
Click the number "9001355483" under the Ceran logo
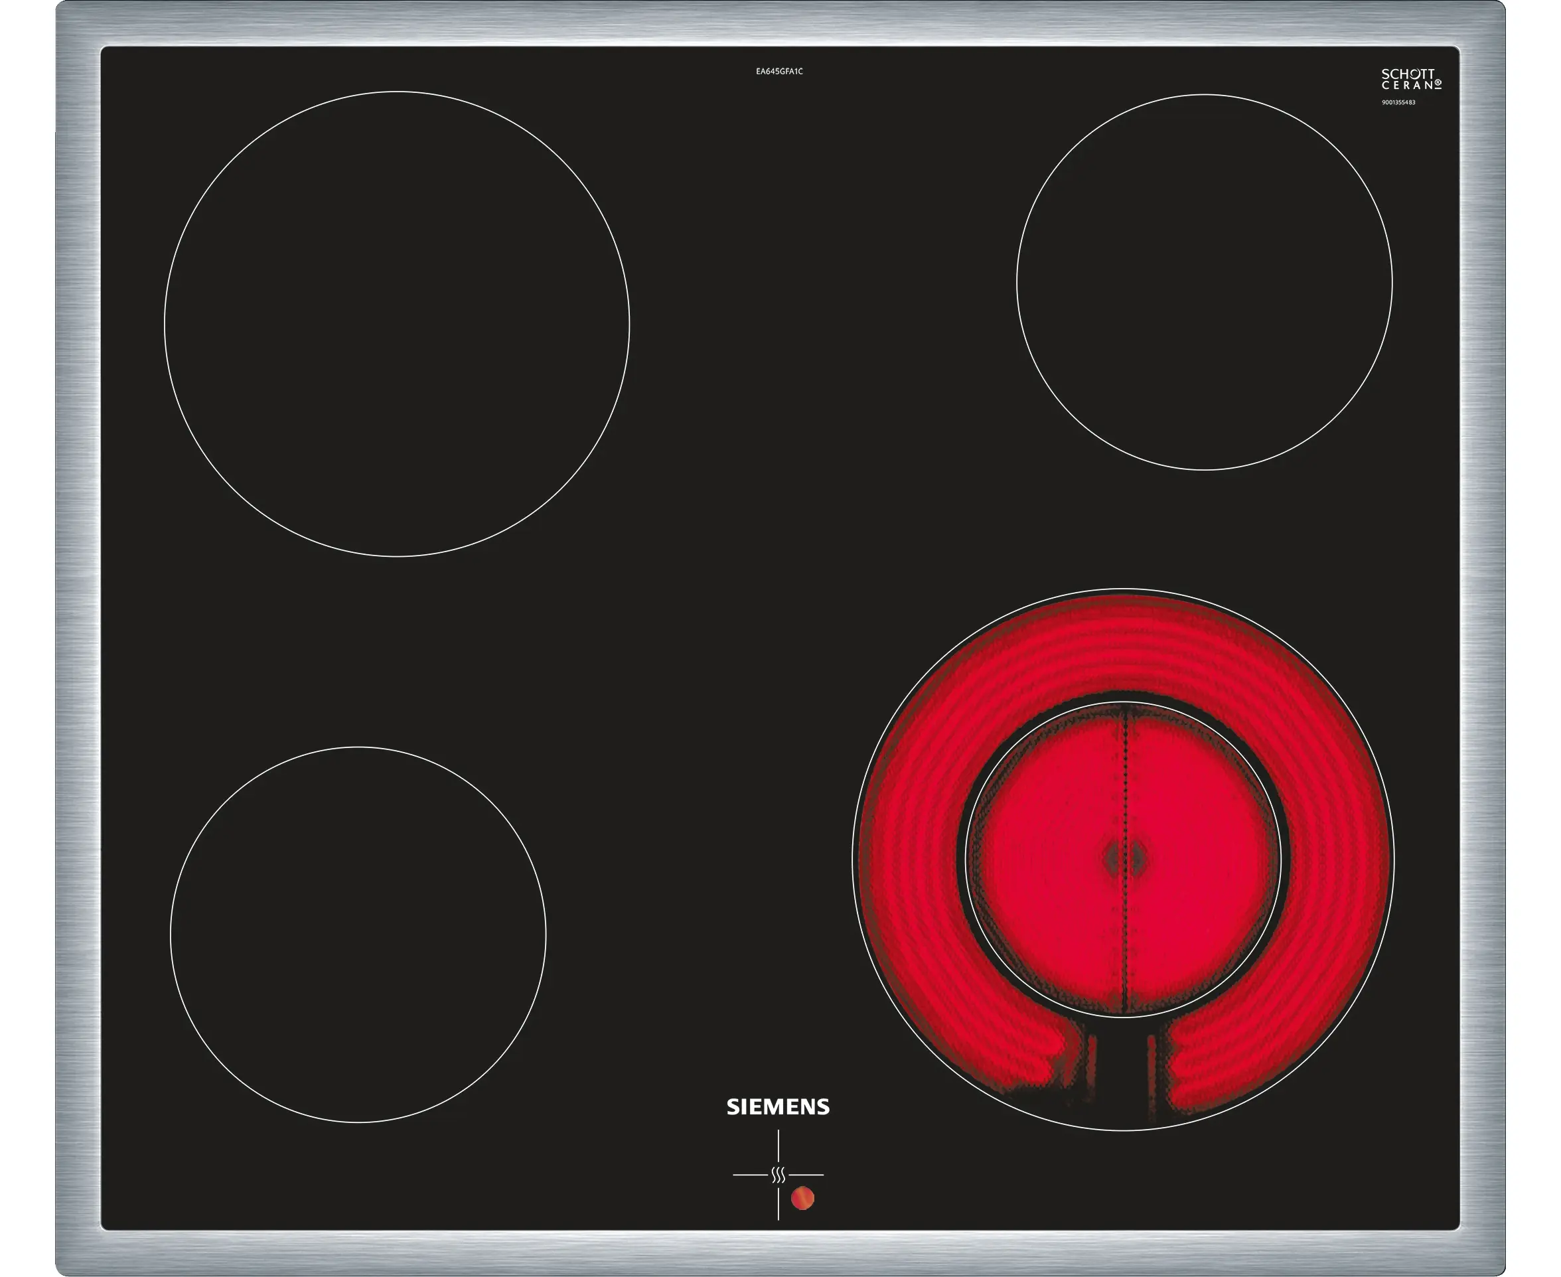point(1398,102)
